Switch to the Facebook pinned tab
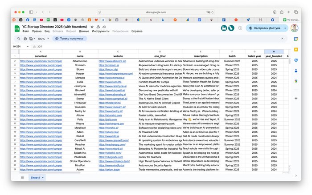This screenshot has height=195, width=312. tap(28, 20)
